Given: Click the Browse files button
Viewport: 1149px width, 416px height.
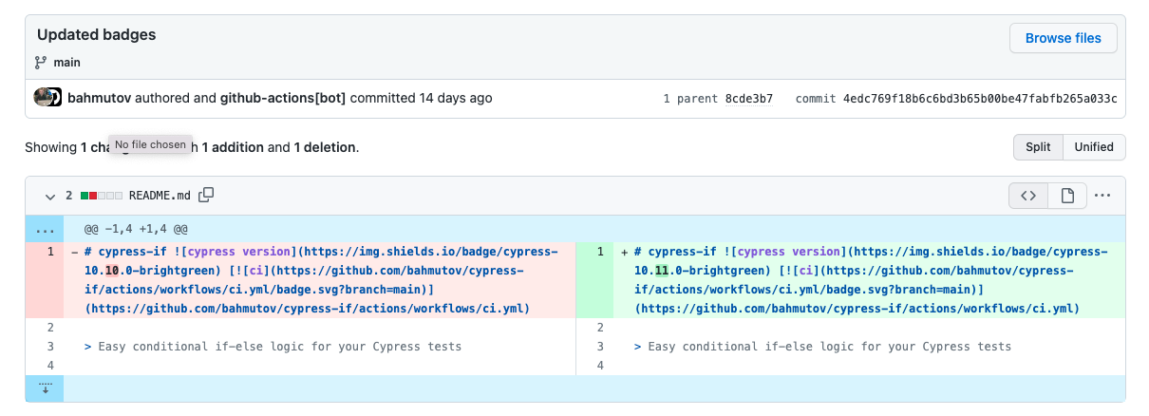Looking at the screenshot, I should pos(1063,38).
